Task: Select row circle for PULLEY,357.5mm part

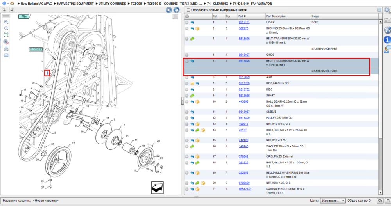Action: 187,118
